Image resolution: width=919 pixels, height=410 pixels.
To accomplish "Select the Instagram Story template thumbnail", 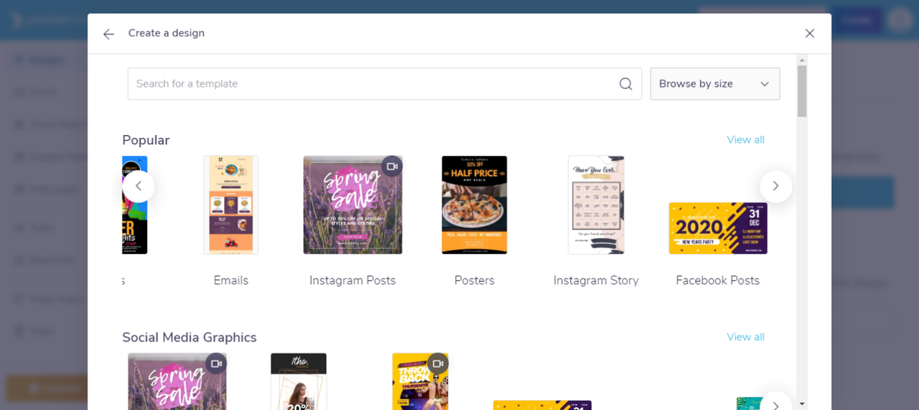I will coord(596,205).
